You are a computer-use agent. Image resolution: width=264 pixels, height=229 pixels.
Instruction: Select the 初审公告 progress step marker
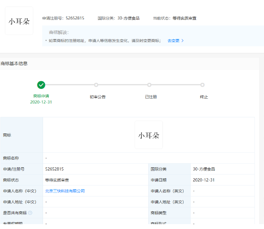click(96, 85)
